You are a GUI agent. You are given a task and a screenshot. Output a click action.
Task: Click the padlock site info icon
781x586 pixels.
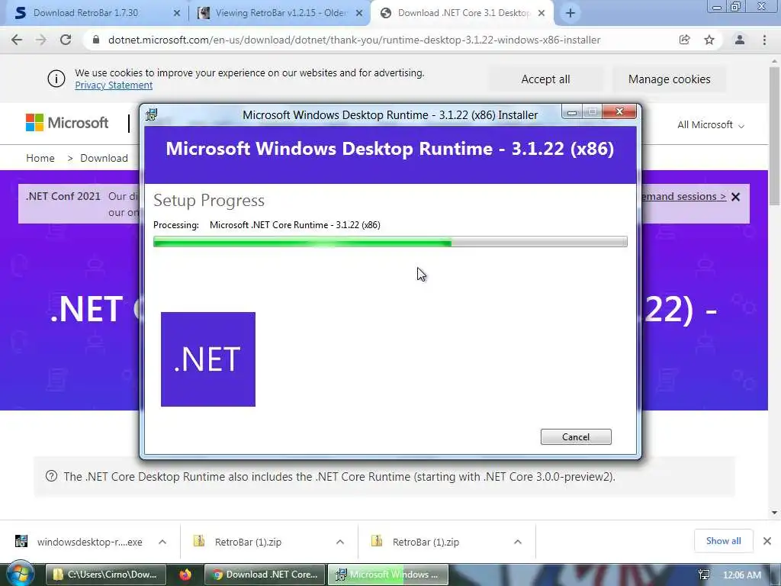[96, 40]
